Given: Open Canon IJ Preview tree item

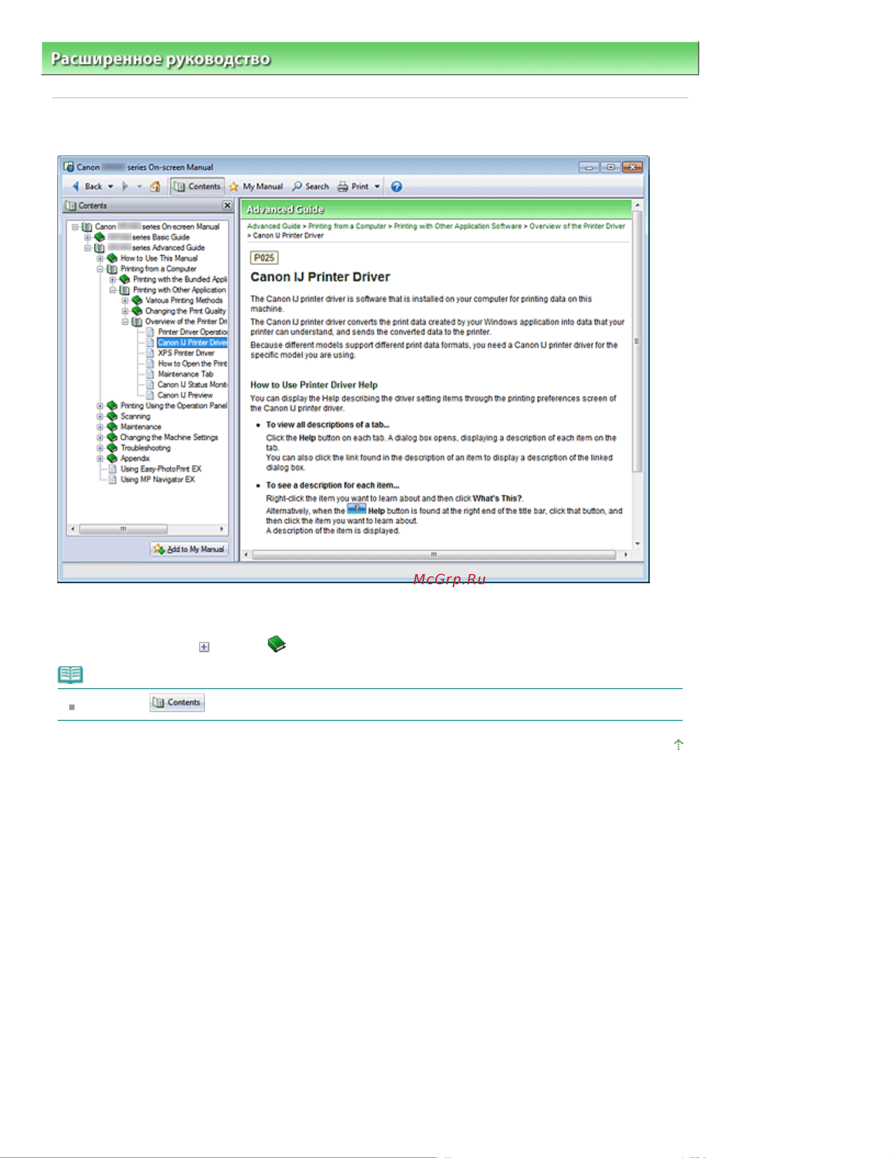Looking at the screenshot, I should [185, 395].
